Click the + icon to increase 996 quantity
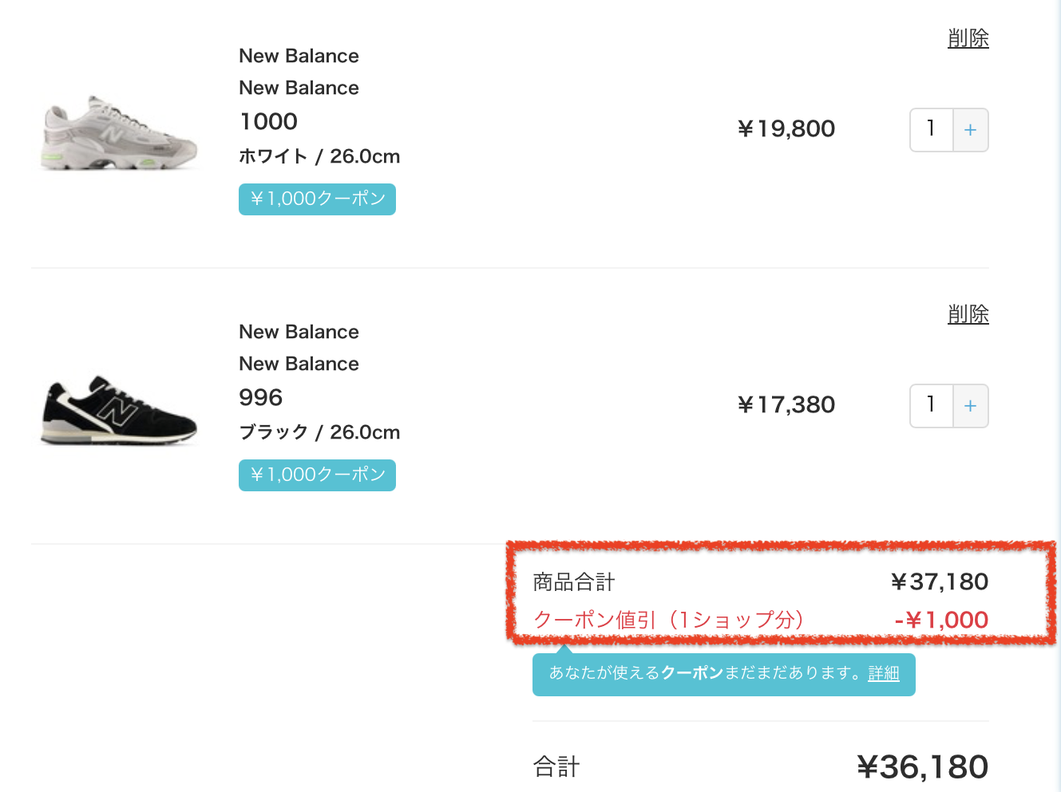Viewport: 1061px width, 792px height. (x=971, y=405)
